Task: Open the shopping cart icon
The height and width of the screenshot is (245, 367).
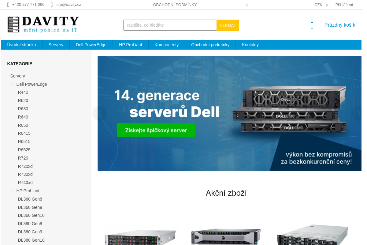Action: point(312,25)
